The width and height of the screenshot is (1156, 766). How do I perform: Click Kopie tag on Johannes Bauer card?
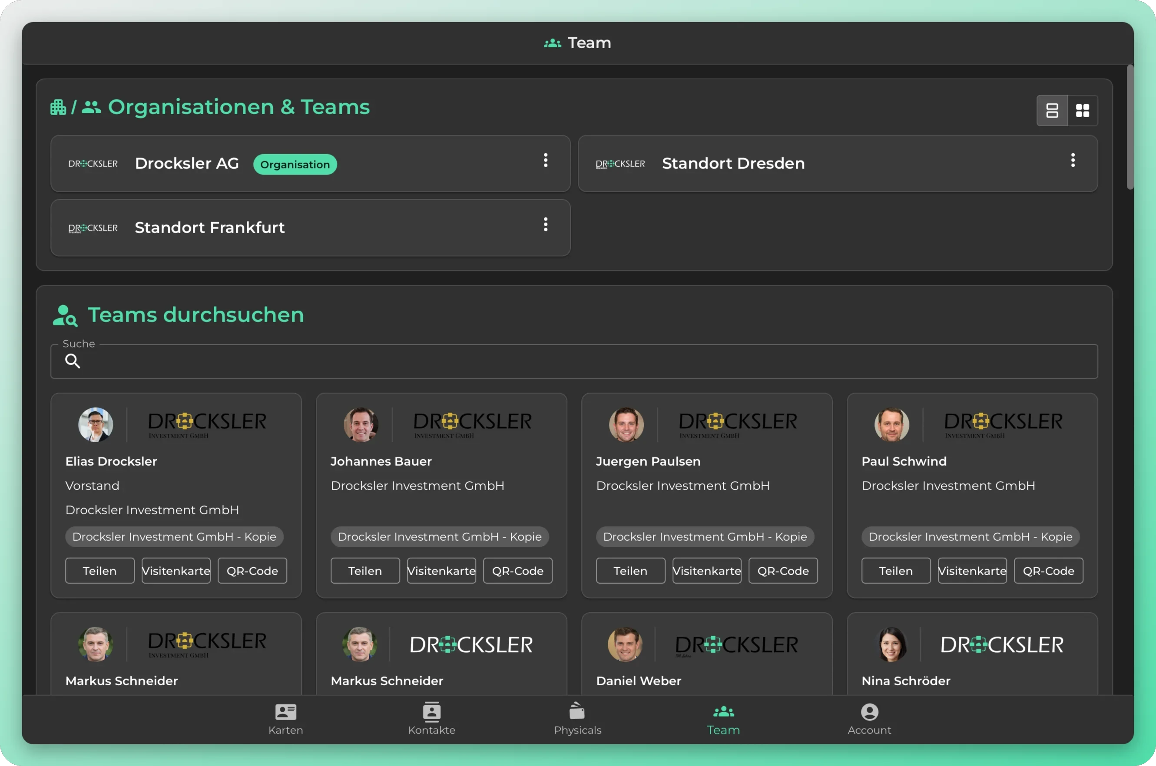coord(440,536)
